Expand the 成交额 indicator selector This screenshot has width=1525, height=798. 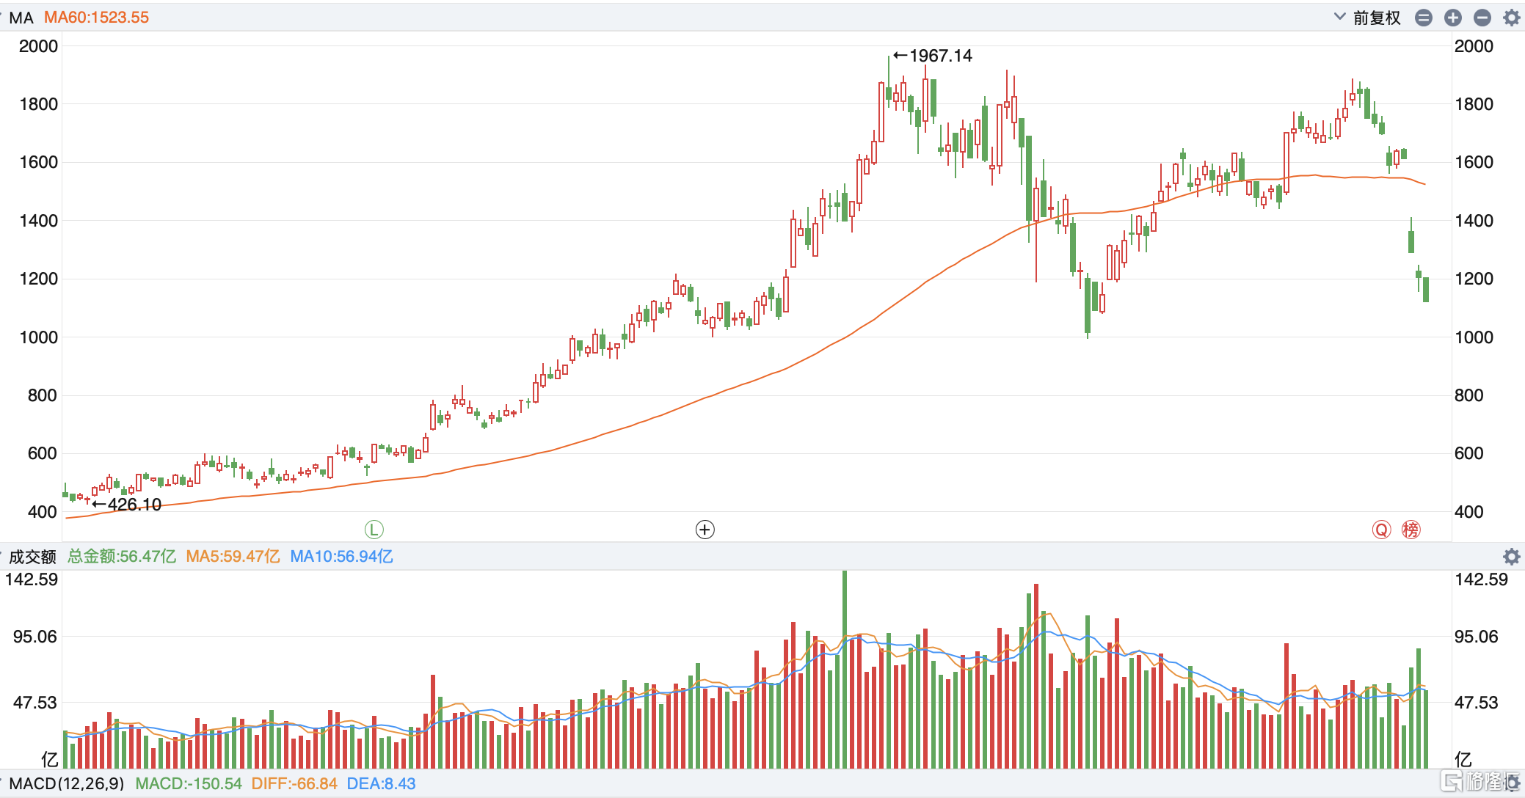29,557
